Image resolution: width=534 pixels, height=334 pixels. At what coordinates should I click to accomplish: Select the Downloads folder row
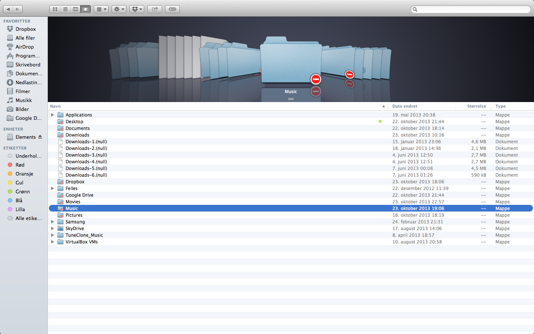tap(291, 135)
